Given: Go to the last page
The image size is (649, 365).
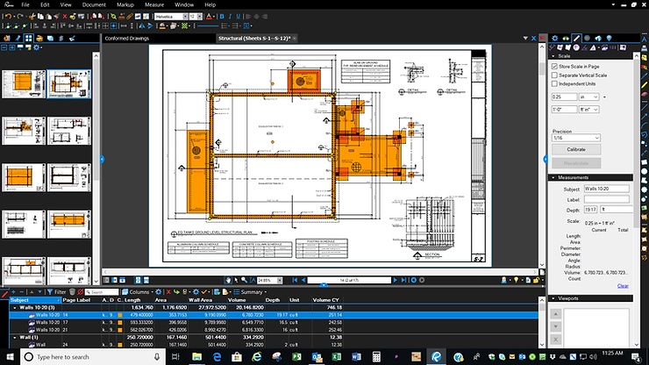Looking at the screenshot, I should pyautogui.click(x=403, y=280).
